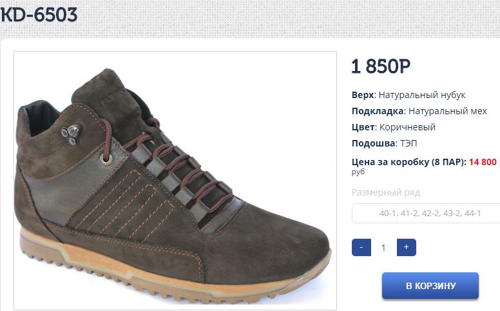Click the KD-6503 product title
500x311 pixels.
(x=39, y=15)
